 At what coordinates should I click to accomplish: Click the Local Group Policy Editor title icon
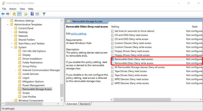click(x=3, y=3)
